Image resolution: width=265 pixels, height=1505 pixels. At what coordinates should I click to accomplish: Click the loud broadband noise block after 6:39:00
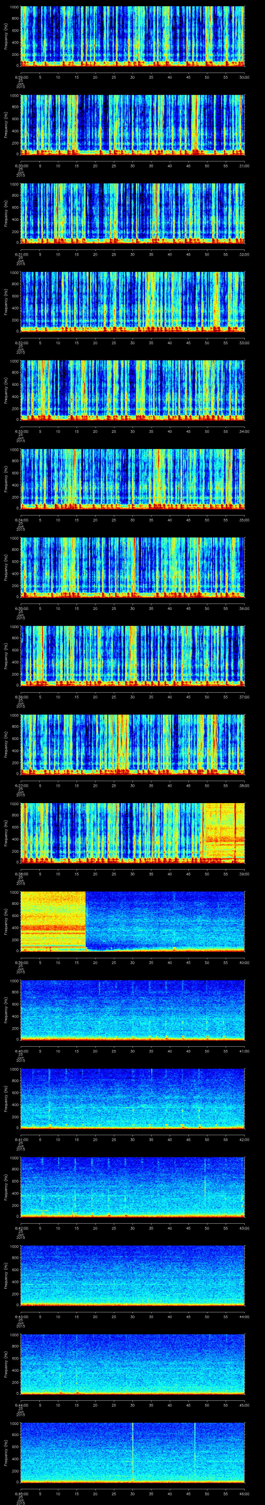(54, 921)
